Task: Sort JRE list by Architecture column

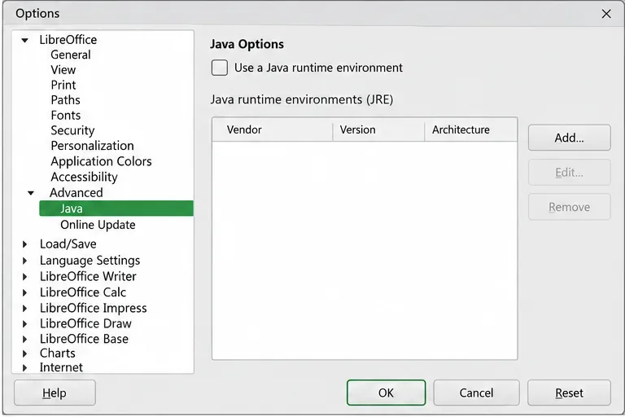Action: [x=470, y=129]
